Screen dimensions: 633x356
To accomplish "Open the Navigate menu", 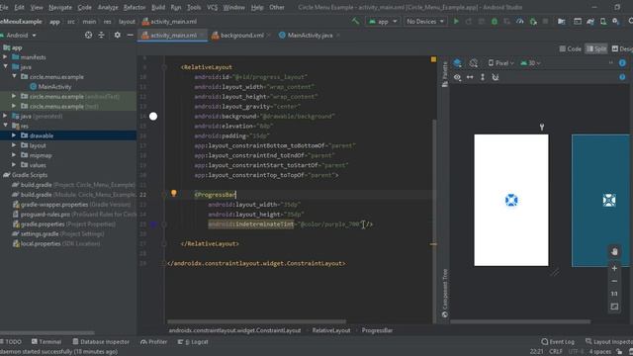I will tap(60, 7).
